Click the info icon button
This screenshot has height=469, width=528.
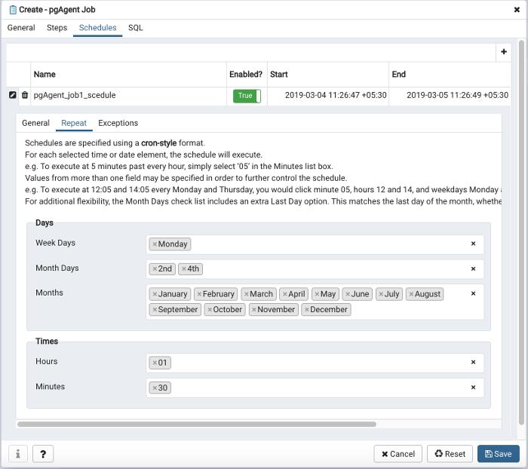17,454
